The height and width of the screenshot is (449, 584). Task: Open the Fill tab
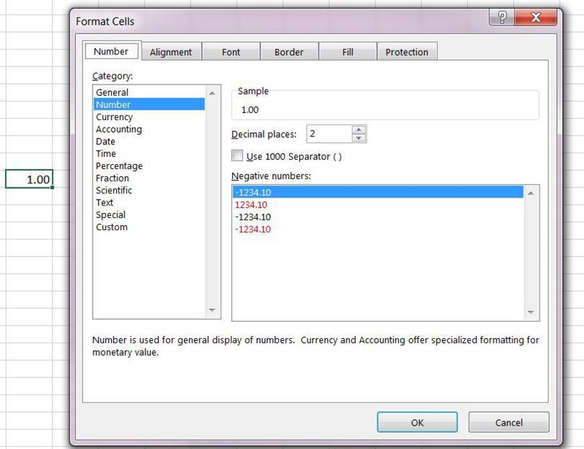pyautogui.click(x=347, y=52)
